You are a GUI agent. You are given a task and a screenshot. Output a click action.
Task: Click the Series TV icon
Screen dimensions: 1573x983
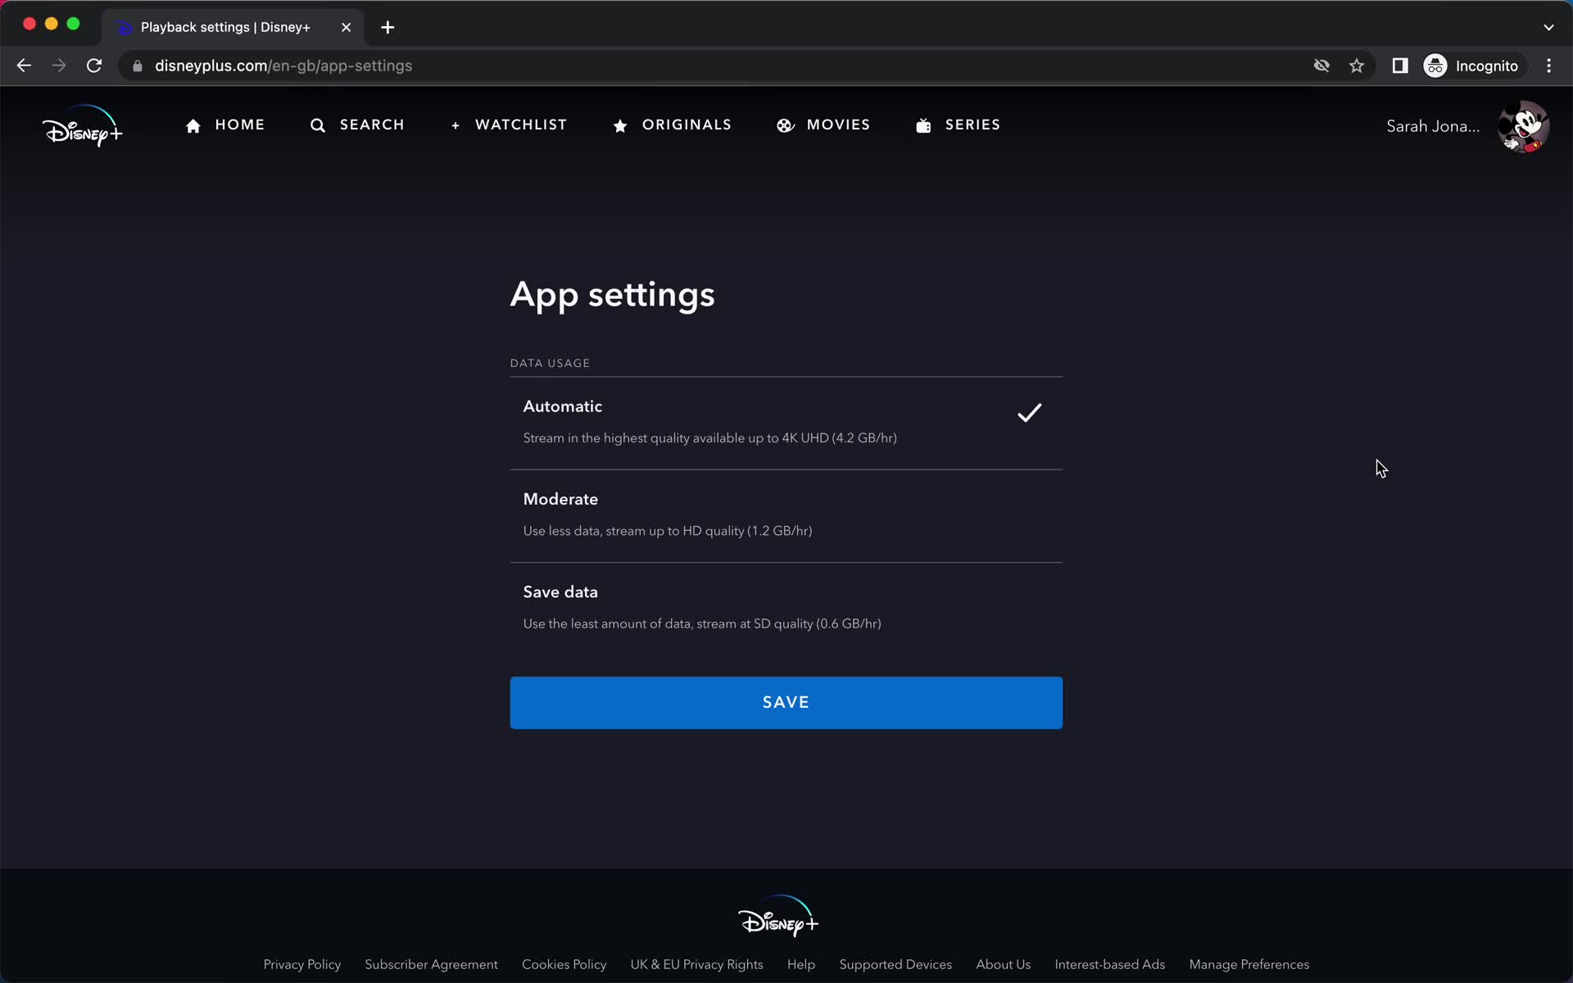click(x=923, y=125)
